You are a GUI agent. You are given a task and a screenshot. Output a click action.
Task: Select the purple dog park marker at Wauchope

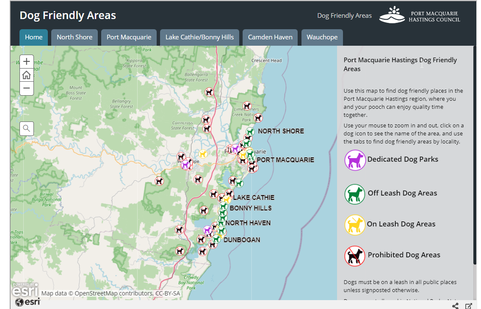[x=185, y=165]
